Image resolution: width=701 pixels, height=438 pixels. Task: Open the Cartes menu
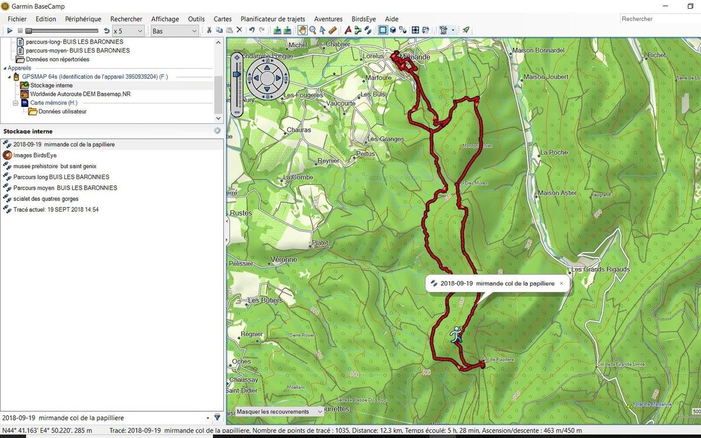tap(223, 19)
